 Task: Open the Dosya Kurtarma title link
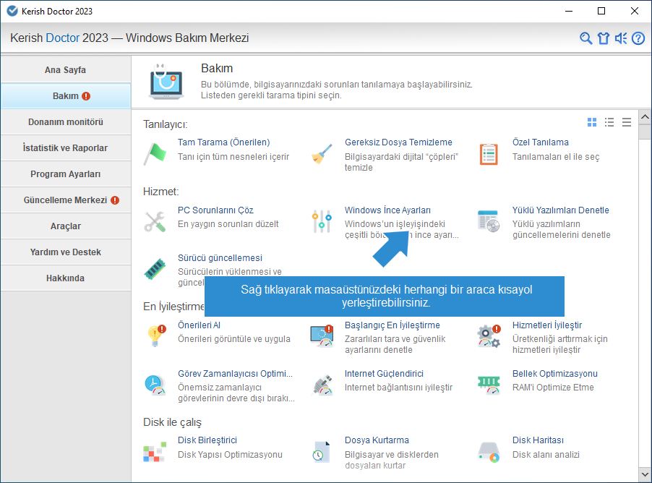click(377, 440)
